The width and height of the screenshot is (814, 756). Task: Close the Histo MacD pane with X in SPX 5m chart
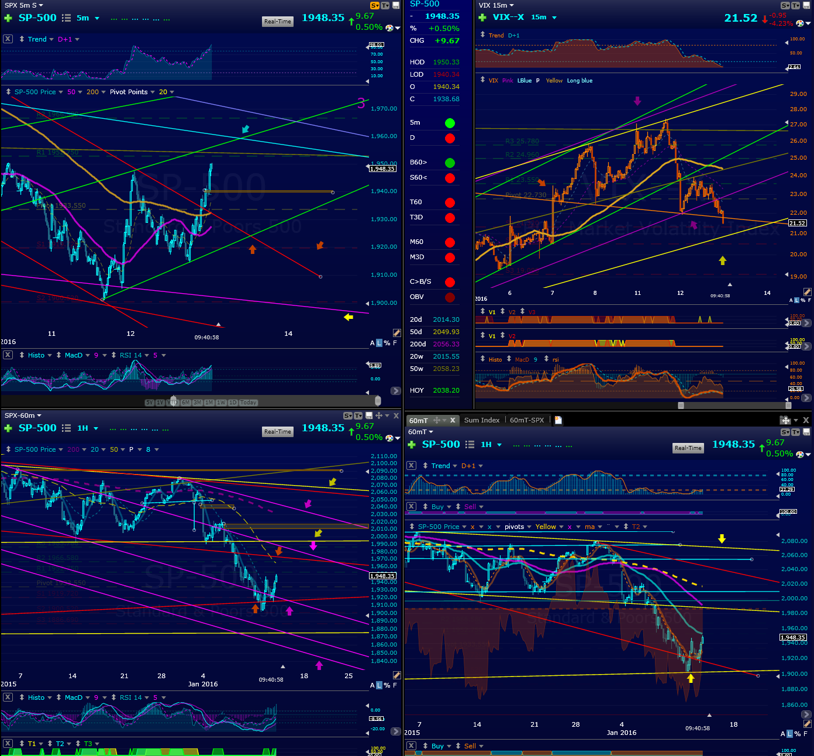click(x=8, y=355)
